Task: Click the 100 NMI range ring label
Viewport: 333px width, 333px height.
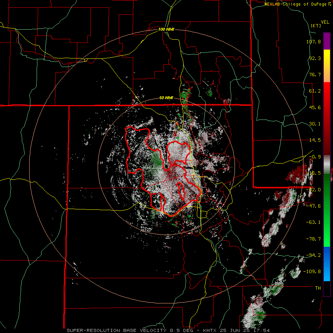Action: [166, 29]
